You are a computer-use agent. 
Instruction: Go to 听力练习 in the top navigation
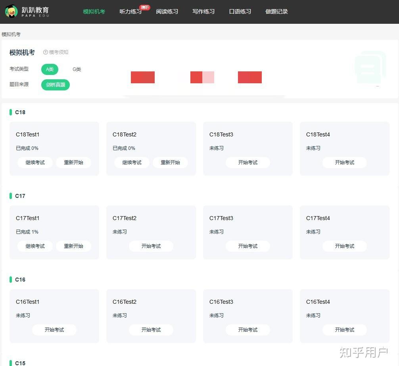coord(130,12)
